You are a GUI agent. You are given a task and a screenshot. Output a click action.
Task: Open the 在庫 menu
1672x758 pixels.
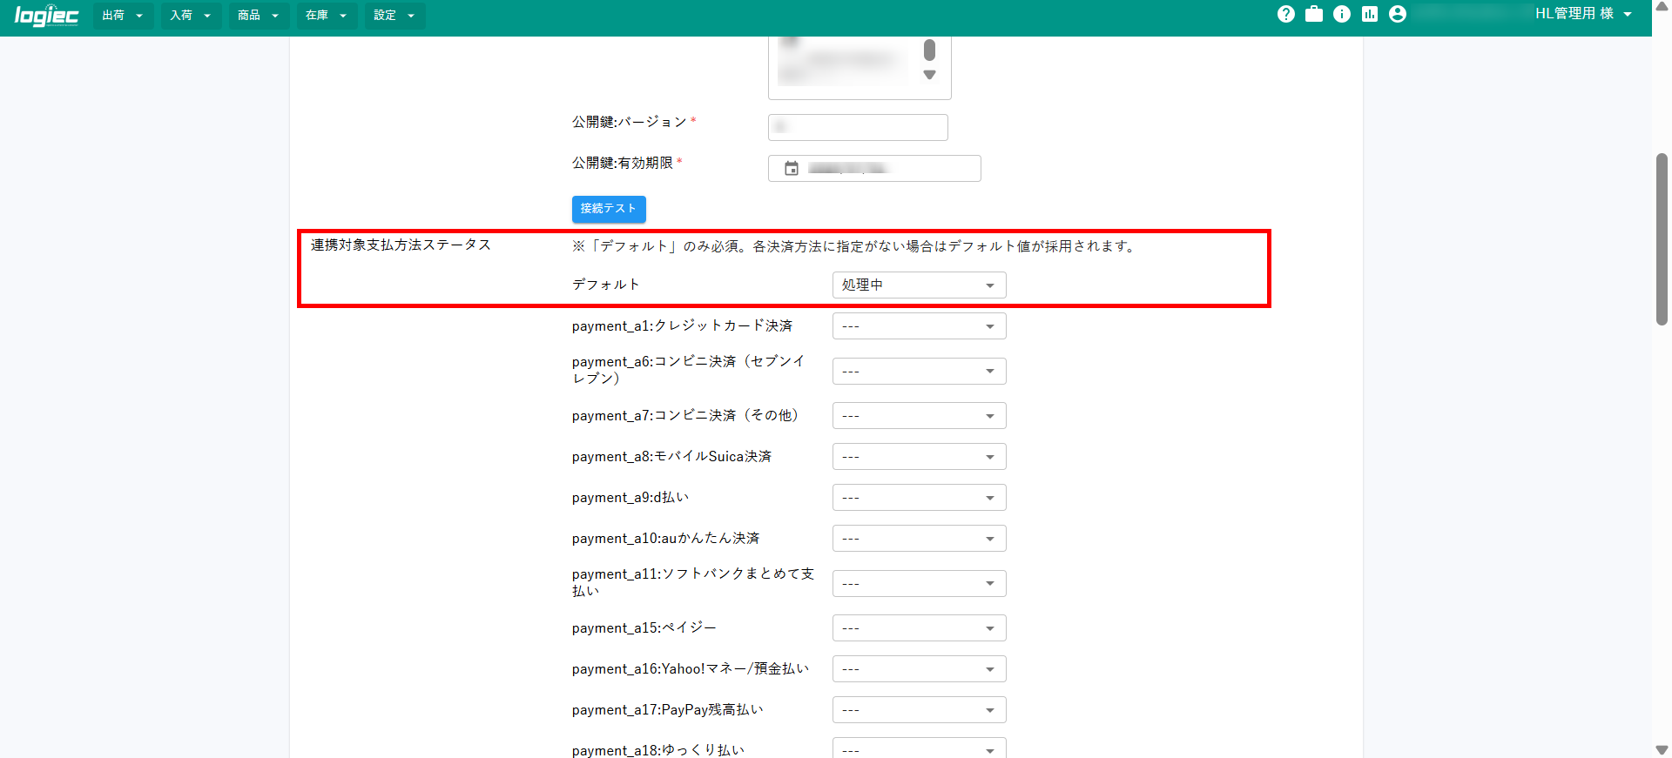327,16
